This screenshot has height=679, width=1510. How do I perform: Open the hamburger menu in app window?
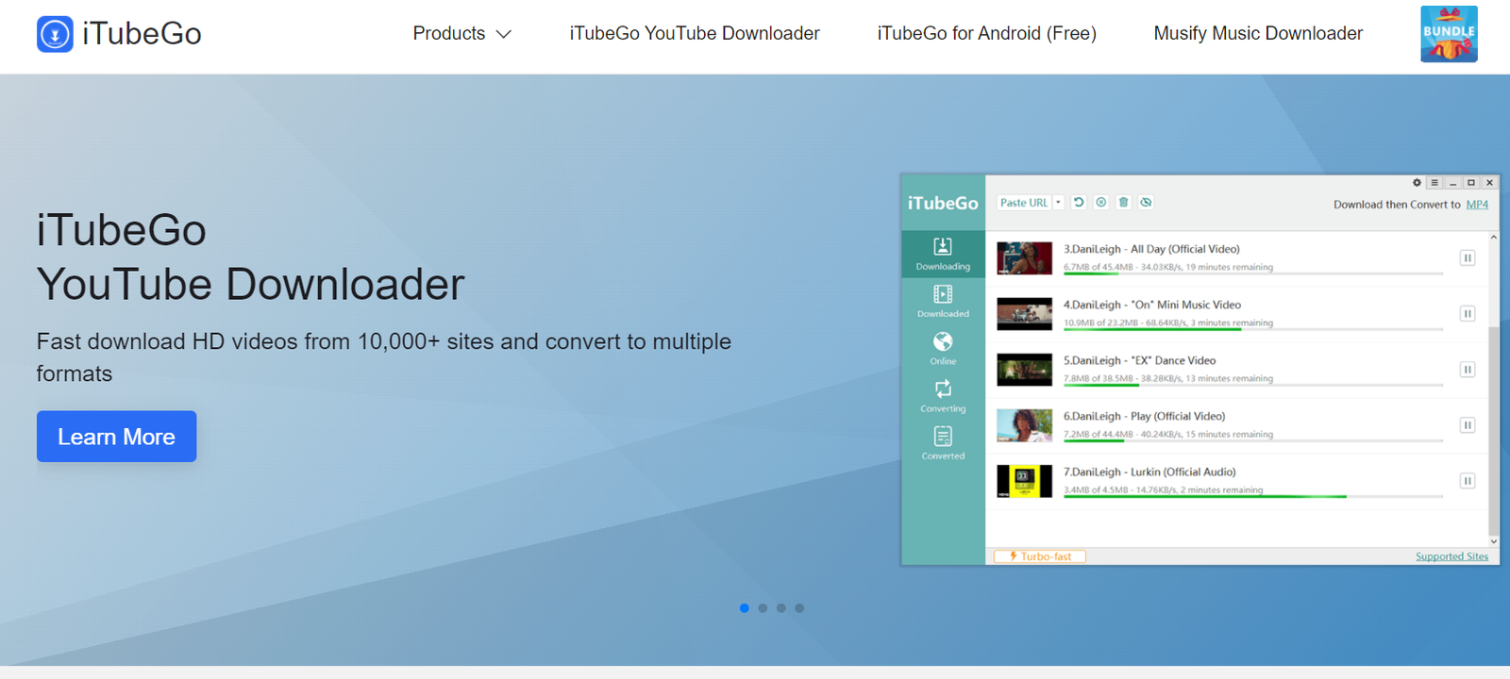tap(1434, 183)
